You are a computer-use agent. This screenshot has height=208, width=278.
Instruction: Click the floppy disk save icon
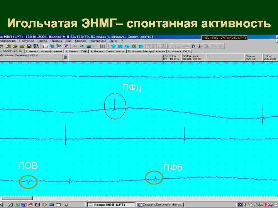click(x=29, y=46)
